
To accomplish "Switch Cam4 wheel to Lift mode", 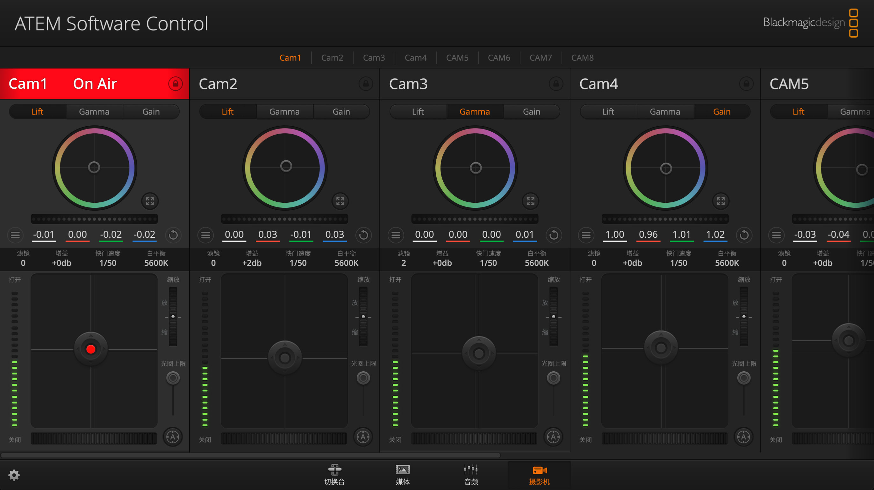I will tap(608, 111).
